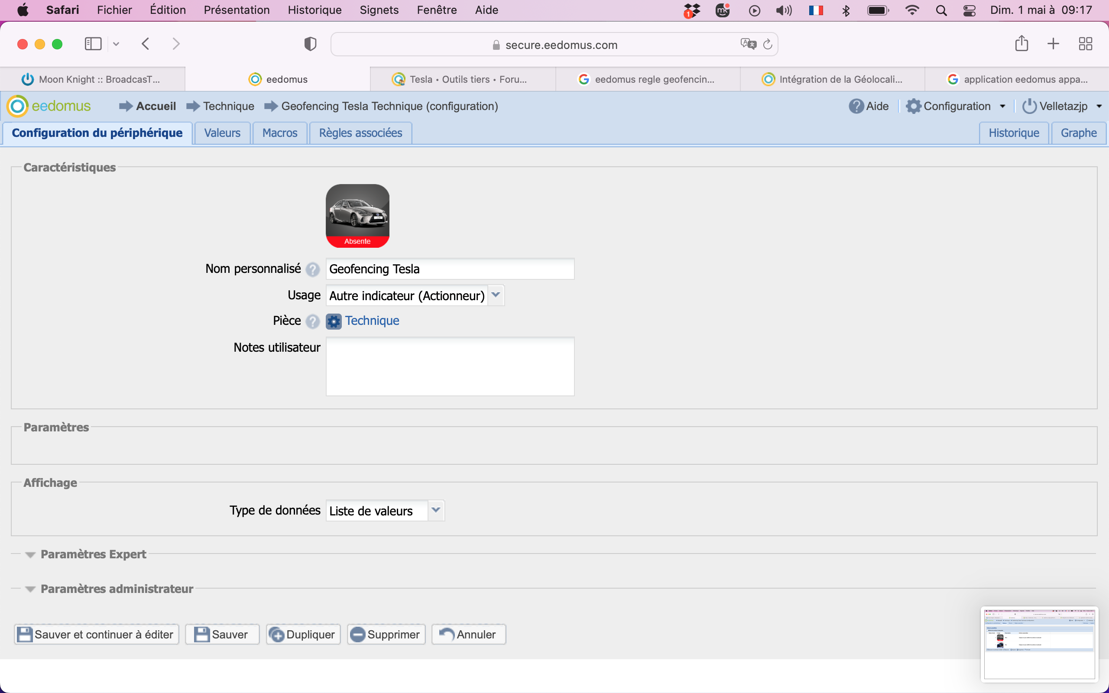This screenshot has height=693, width=1109.
Task: Switch to Intégration de la Géolocali browser tab
Action: coord(833,79)
